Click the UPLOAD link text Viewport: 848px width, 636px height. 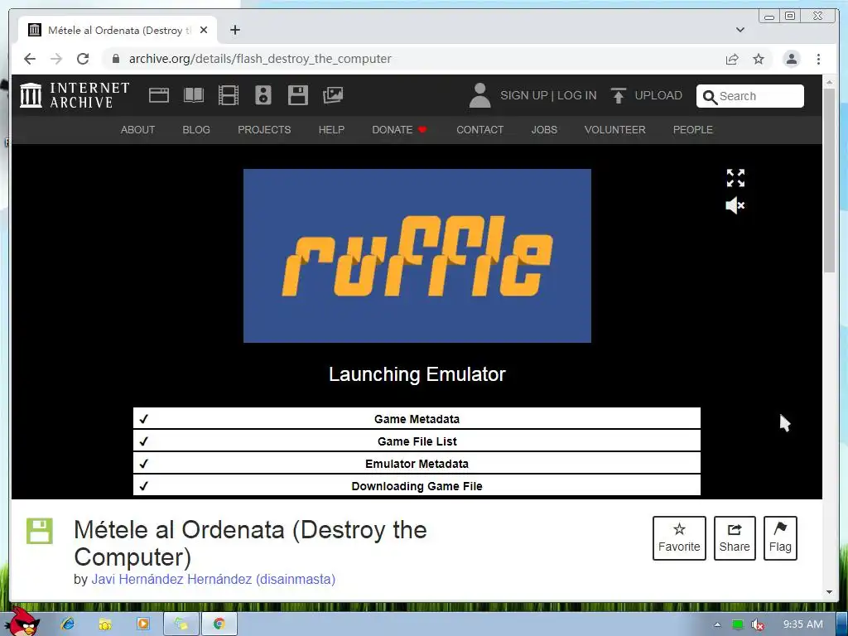pyautogui.click(x=658, y=95)
